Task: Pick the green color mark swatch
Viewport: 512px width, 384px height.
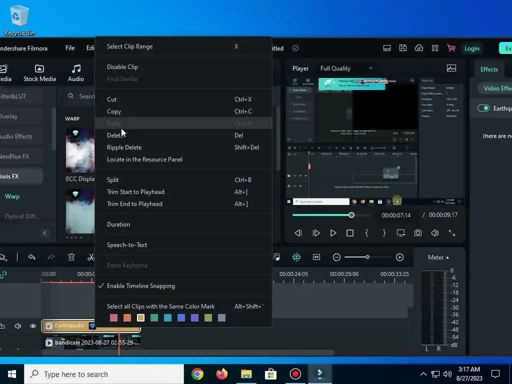Action: point(154,318)
